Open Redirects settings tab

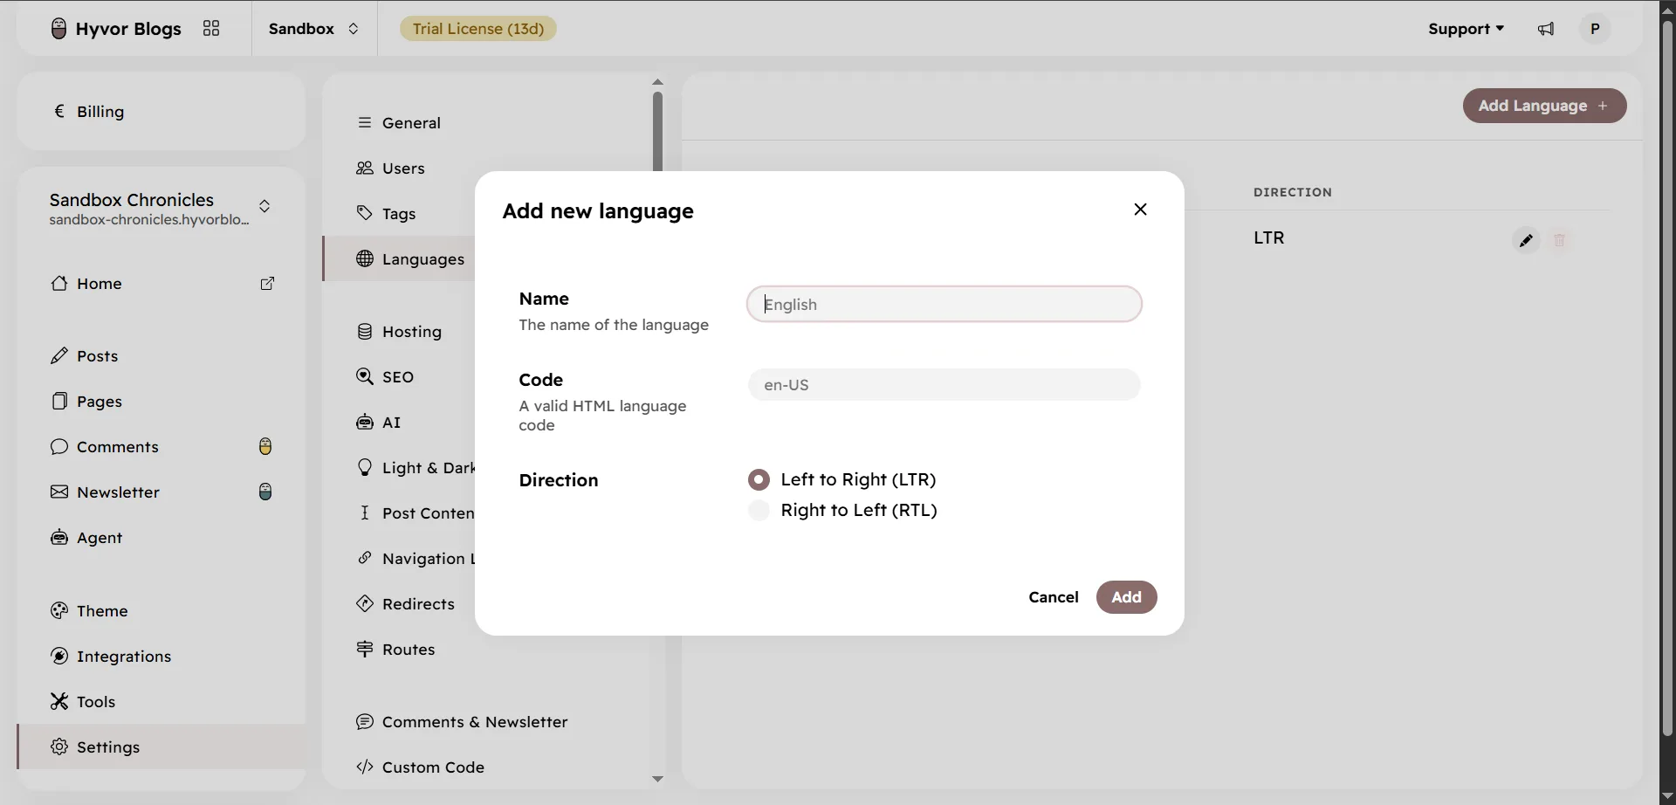[x=405, y=604]
